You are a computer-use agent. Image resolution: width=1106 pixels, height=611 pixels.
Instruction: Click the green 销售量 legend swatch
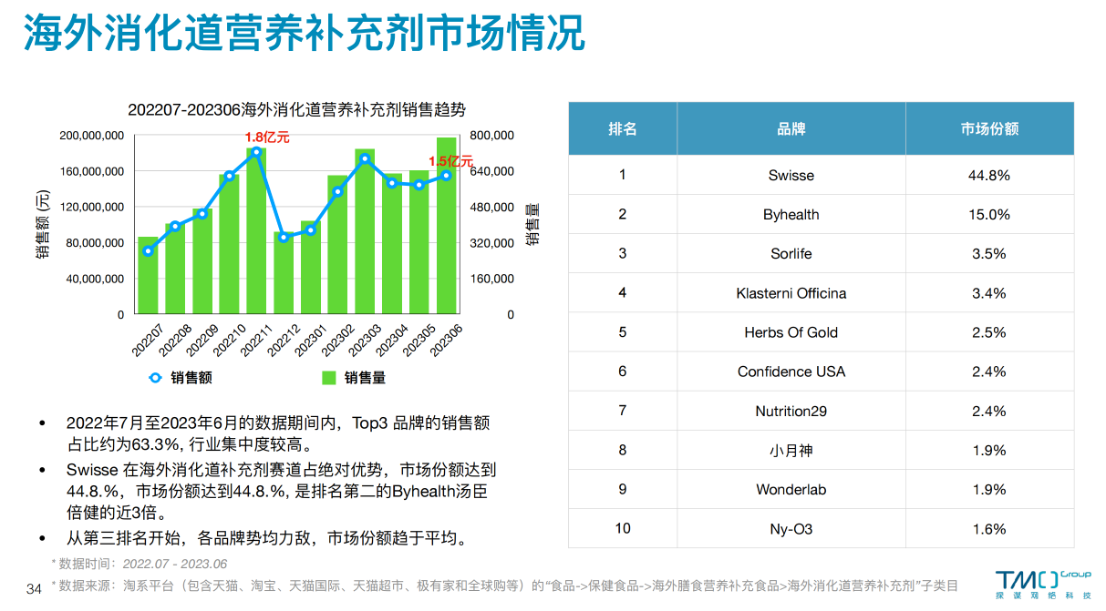coord(329,378)
